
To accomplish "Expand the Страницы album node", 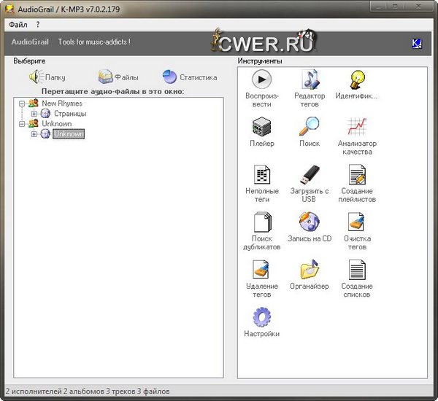I will click(x=34, y=114).
